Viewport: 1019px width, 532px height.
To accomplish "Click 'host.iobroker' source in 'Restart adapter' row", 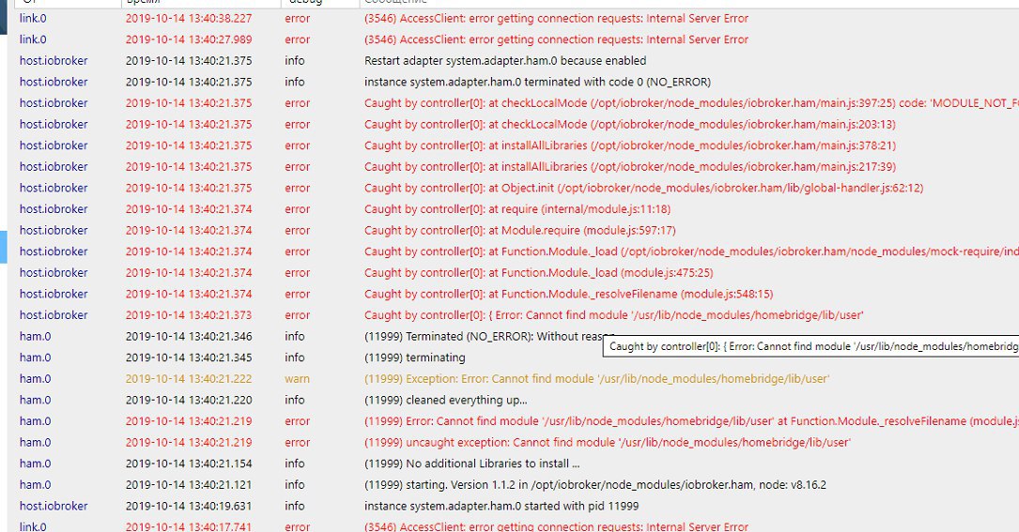I will pyautogui.click(x=54, y=60).
